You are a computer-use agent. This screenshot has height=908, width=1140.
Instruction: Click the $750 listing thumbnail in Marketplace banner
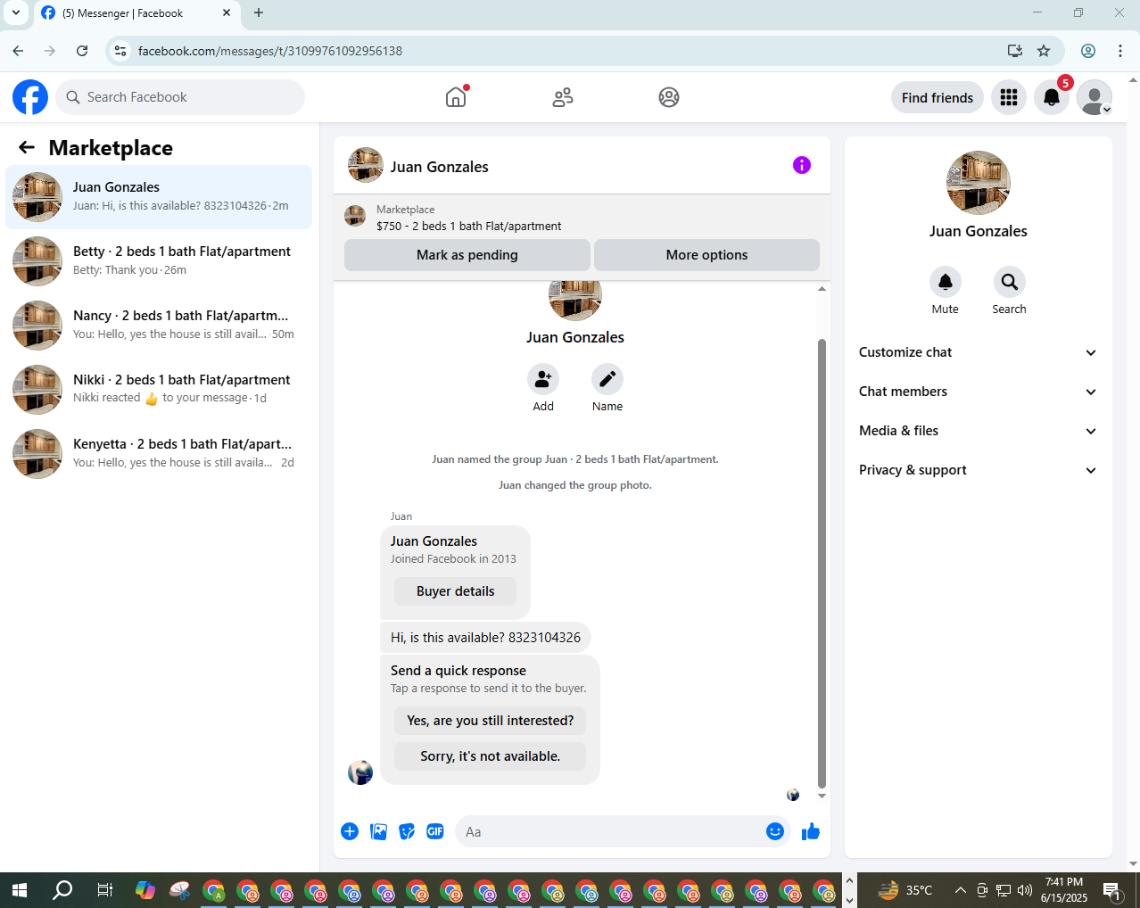tap(355, 216)
